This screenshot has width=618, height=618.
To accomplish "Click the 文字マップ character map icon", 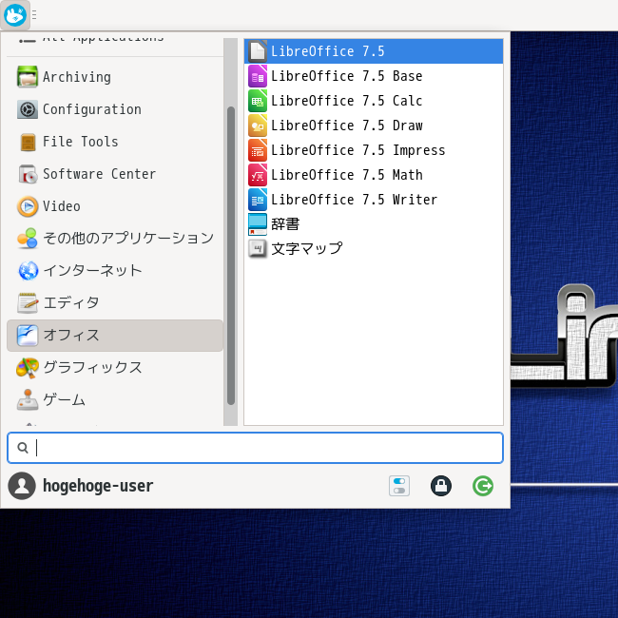I will pyautogui.click(x=258, y=249).
